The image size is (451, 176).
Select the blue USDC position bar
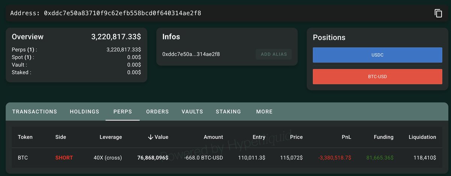[x=377, y=55]
